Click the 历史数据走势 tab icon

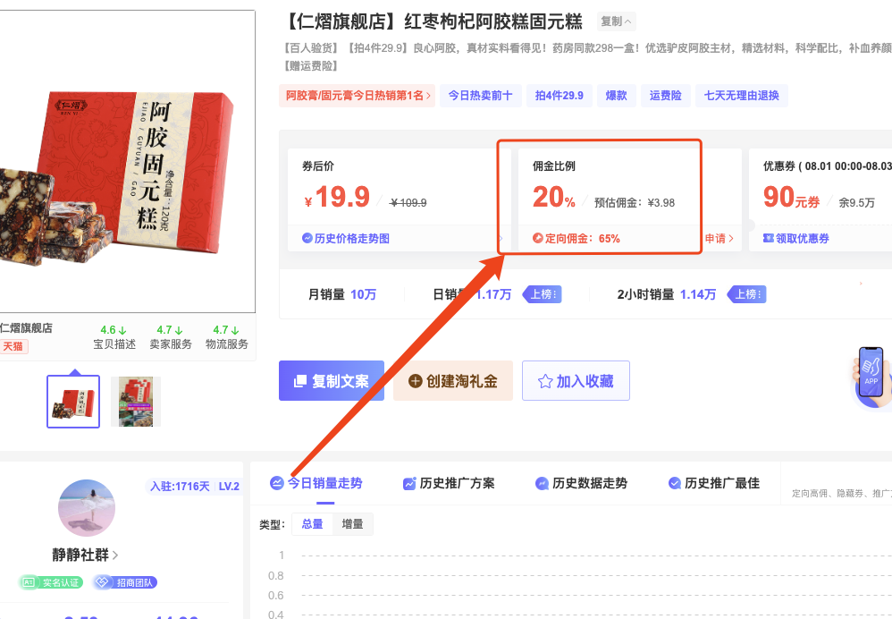[542, 483]
